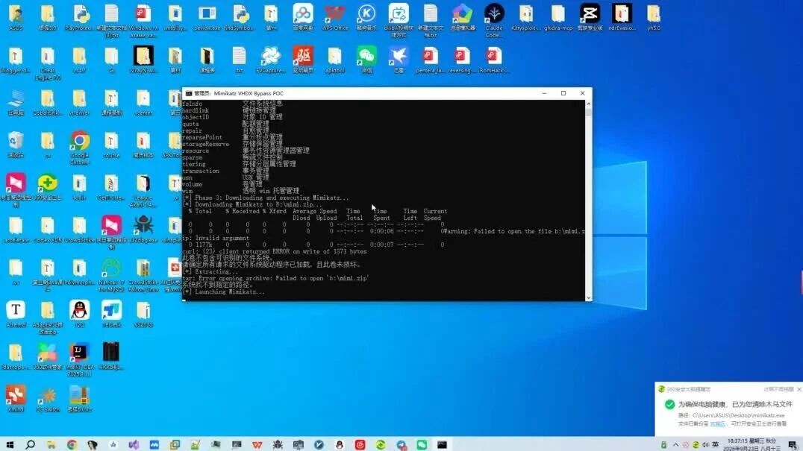803x451 pixels.
Task: Open WeChat from the taskbar
Action: pos(422,445)
